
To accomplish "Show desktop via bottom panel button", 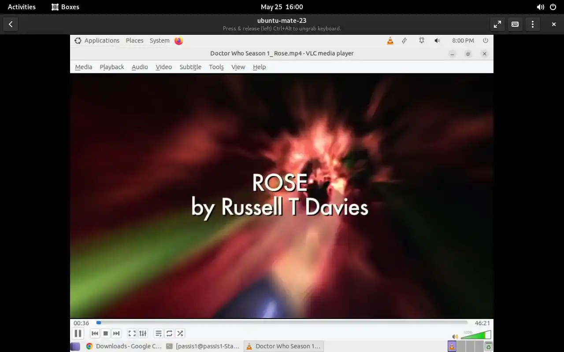I will 75,346.
